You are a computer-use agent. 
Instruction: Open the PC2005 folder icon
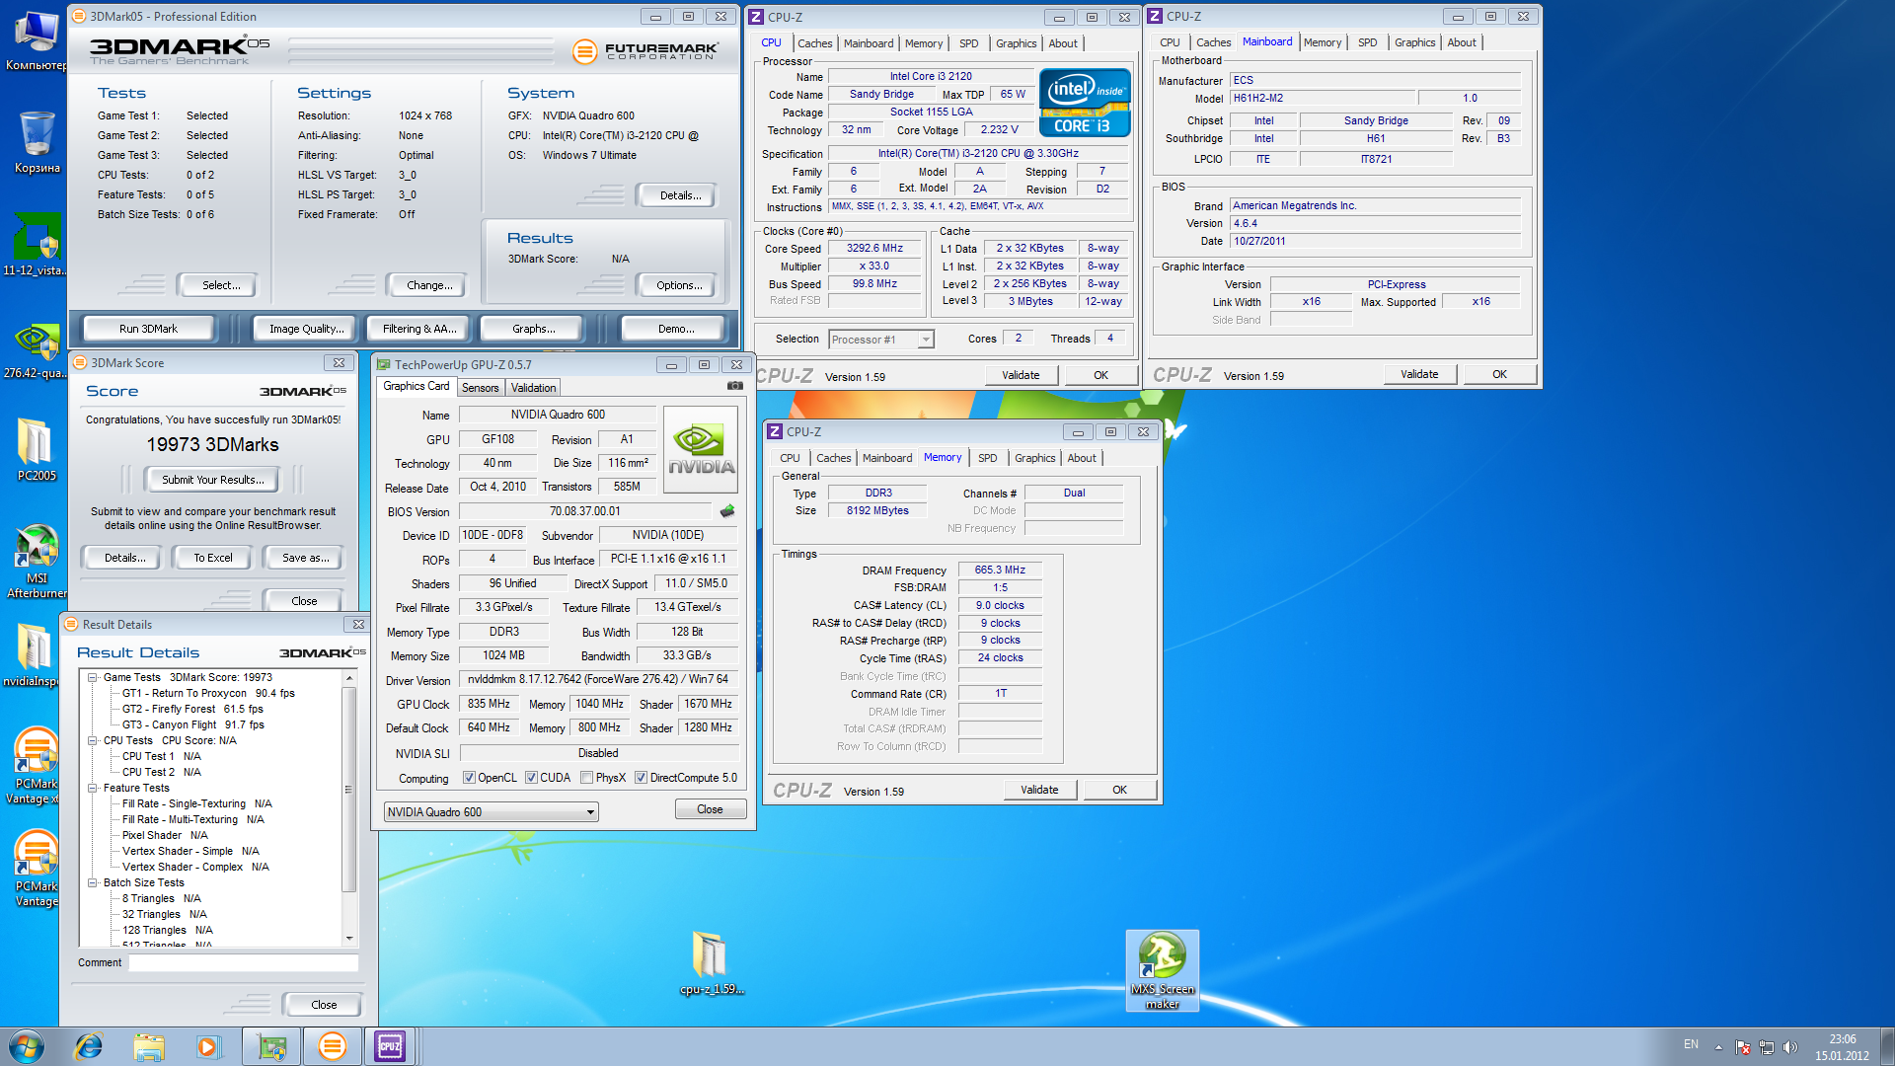pos(37,450)
